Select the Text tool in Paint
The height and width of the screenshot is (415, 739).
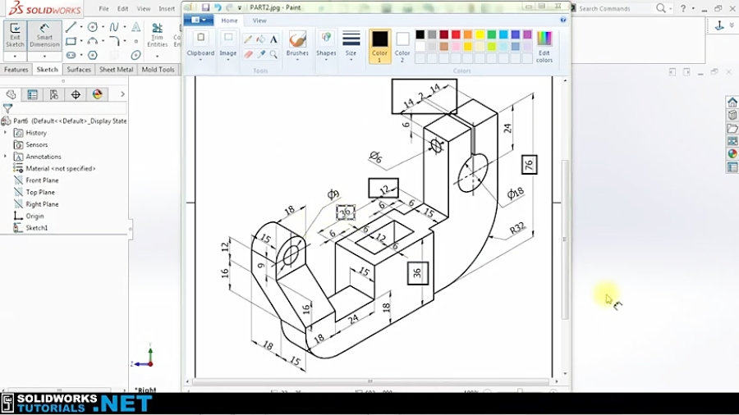pyautogui.click(x=273, y=39)
